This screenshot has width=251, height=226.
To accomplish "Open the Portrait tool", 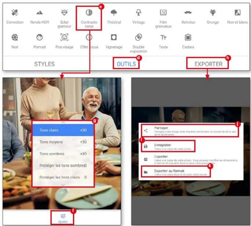I will click(x=40, y=41).
